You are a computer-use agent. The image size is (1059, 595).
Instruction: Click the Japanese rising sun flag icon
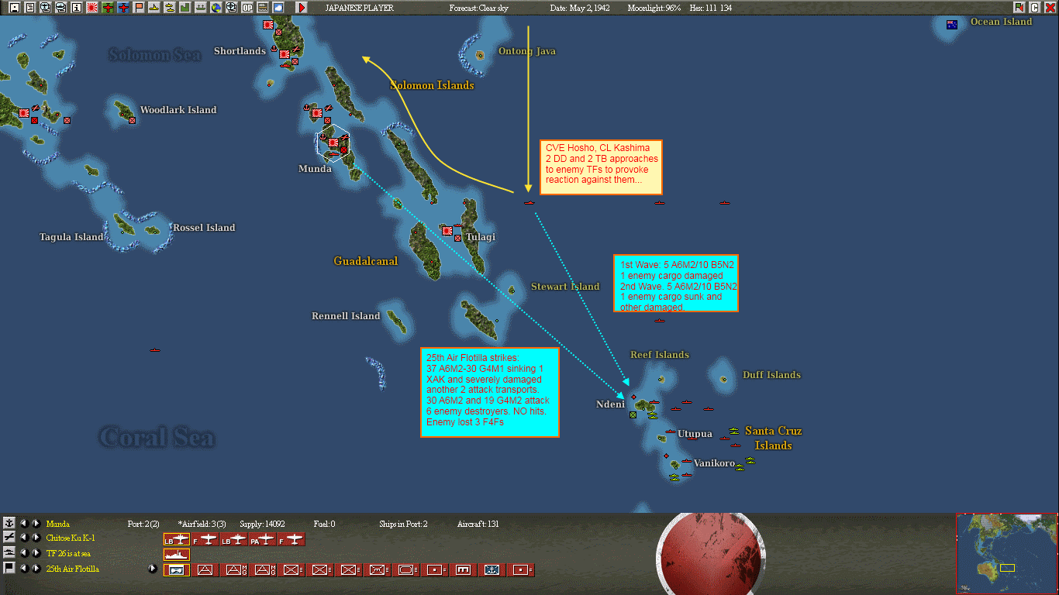point(93,8)
